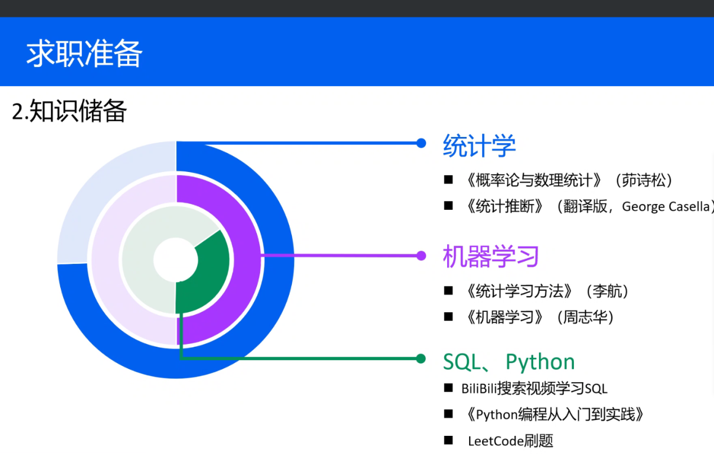Viewport: 714px width, 455px height.
Task: Click the purple dot beside 机器学习
Action: (x=421, y=256)
